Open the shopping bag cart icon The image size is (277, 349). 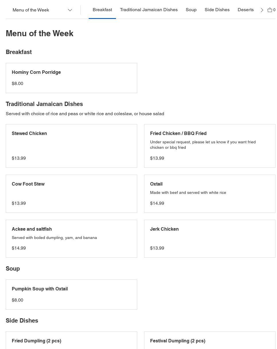point(270,10)
